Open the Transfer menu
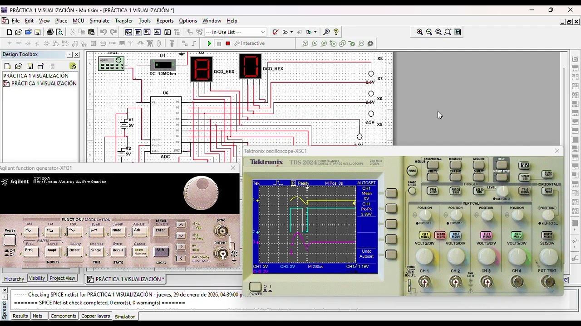The image size is (581, 326). click(123, 21)
